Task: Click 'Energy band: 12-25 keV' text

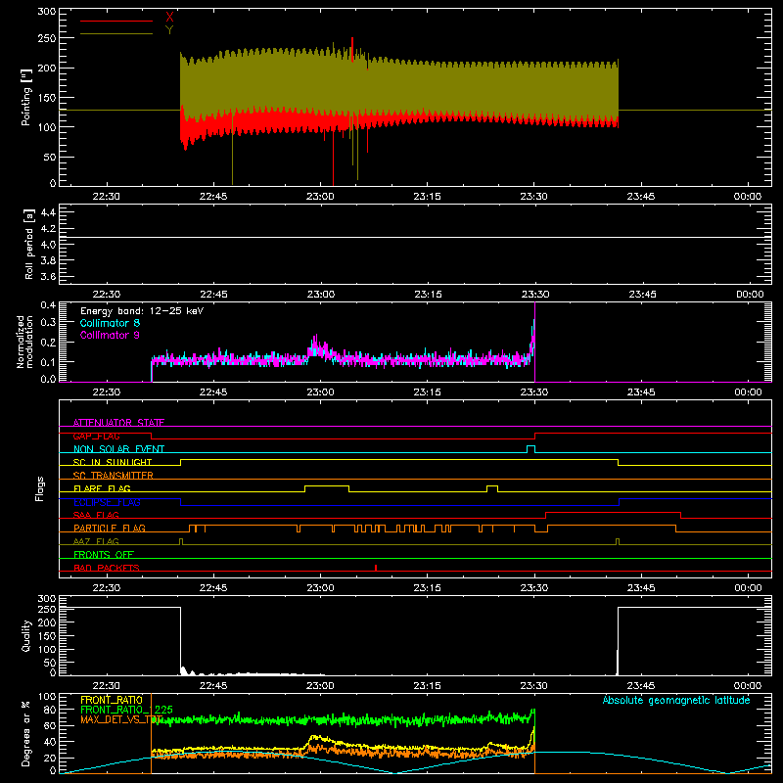Action: [142, 311]
